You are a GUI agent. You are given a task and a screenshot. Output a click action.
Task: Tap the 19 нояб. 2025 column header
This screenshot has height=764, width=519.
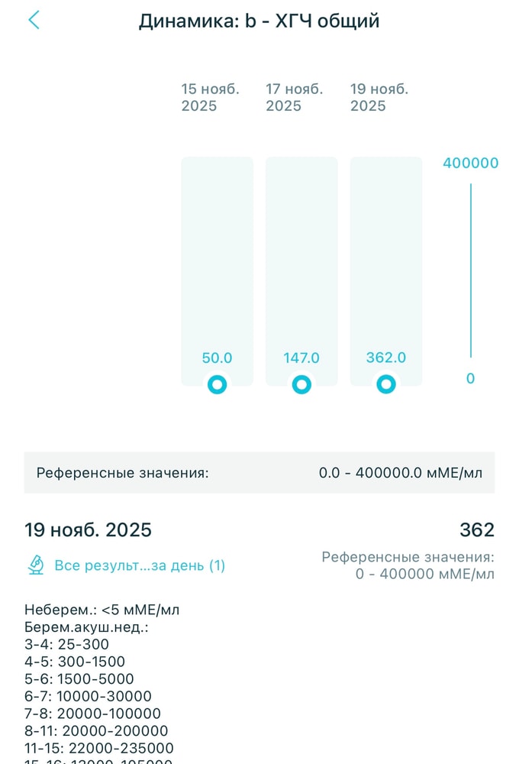point(379,98)
